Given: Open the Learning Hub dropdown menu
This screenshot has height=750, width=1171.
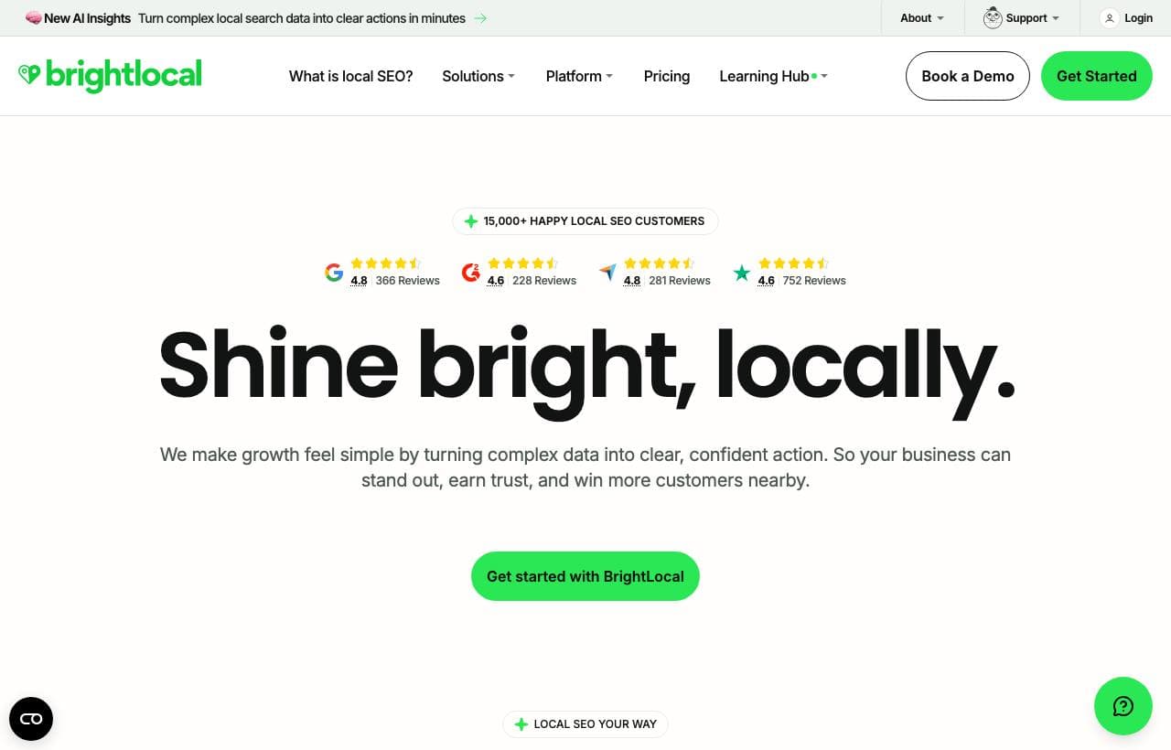Looking at the screenshot, I should coord(774,76).
